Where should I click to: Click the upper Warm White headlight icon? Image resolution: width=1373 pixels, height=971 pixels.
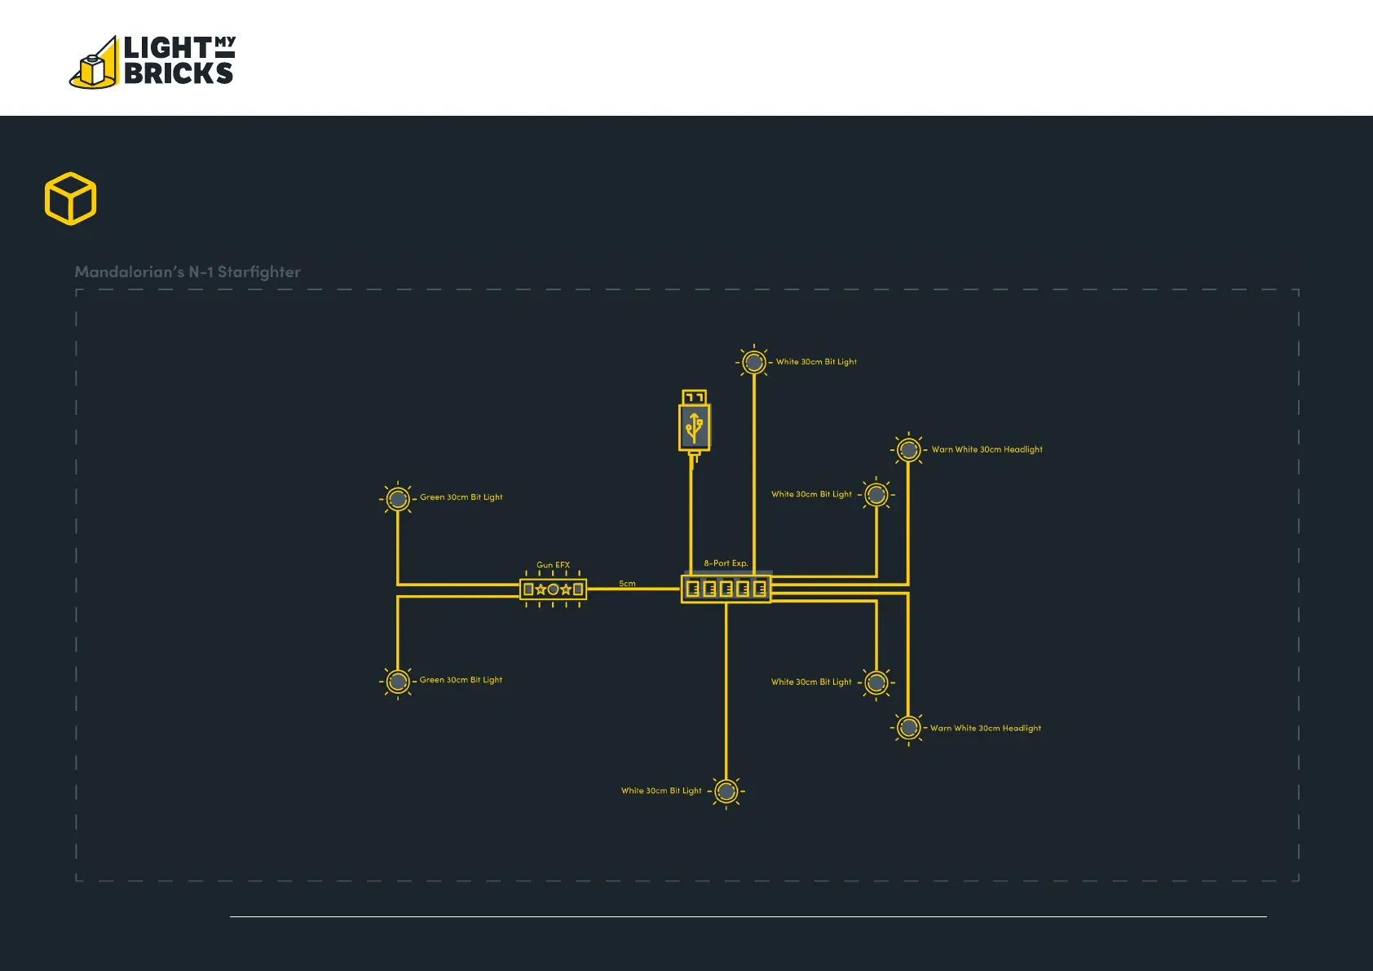908,449
